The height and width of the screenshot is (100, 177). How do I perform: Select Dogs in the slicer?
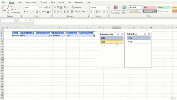coord(139,42)
